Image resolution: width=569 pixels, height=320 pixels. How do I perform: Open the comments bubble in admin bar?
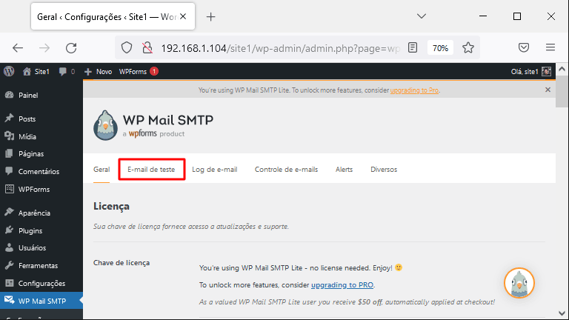click(x=67, y=71)
